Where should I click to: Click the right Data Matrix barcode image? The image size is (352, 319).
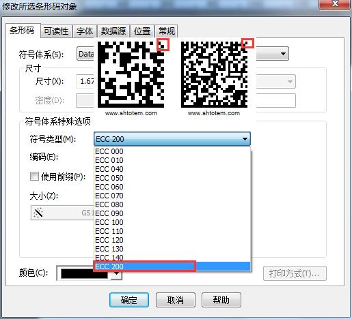(x=214, y=74)
